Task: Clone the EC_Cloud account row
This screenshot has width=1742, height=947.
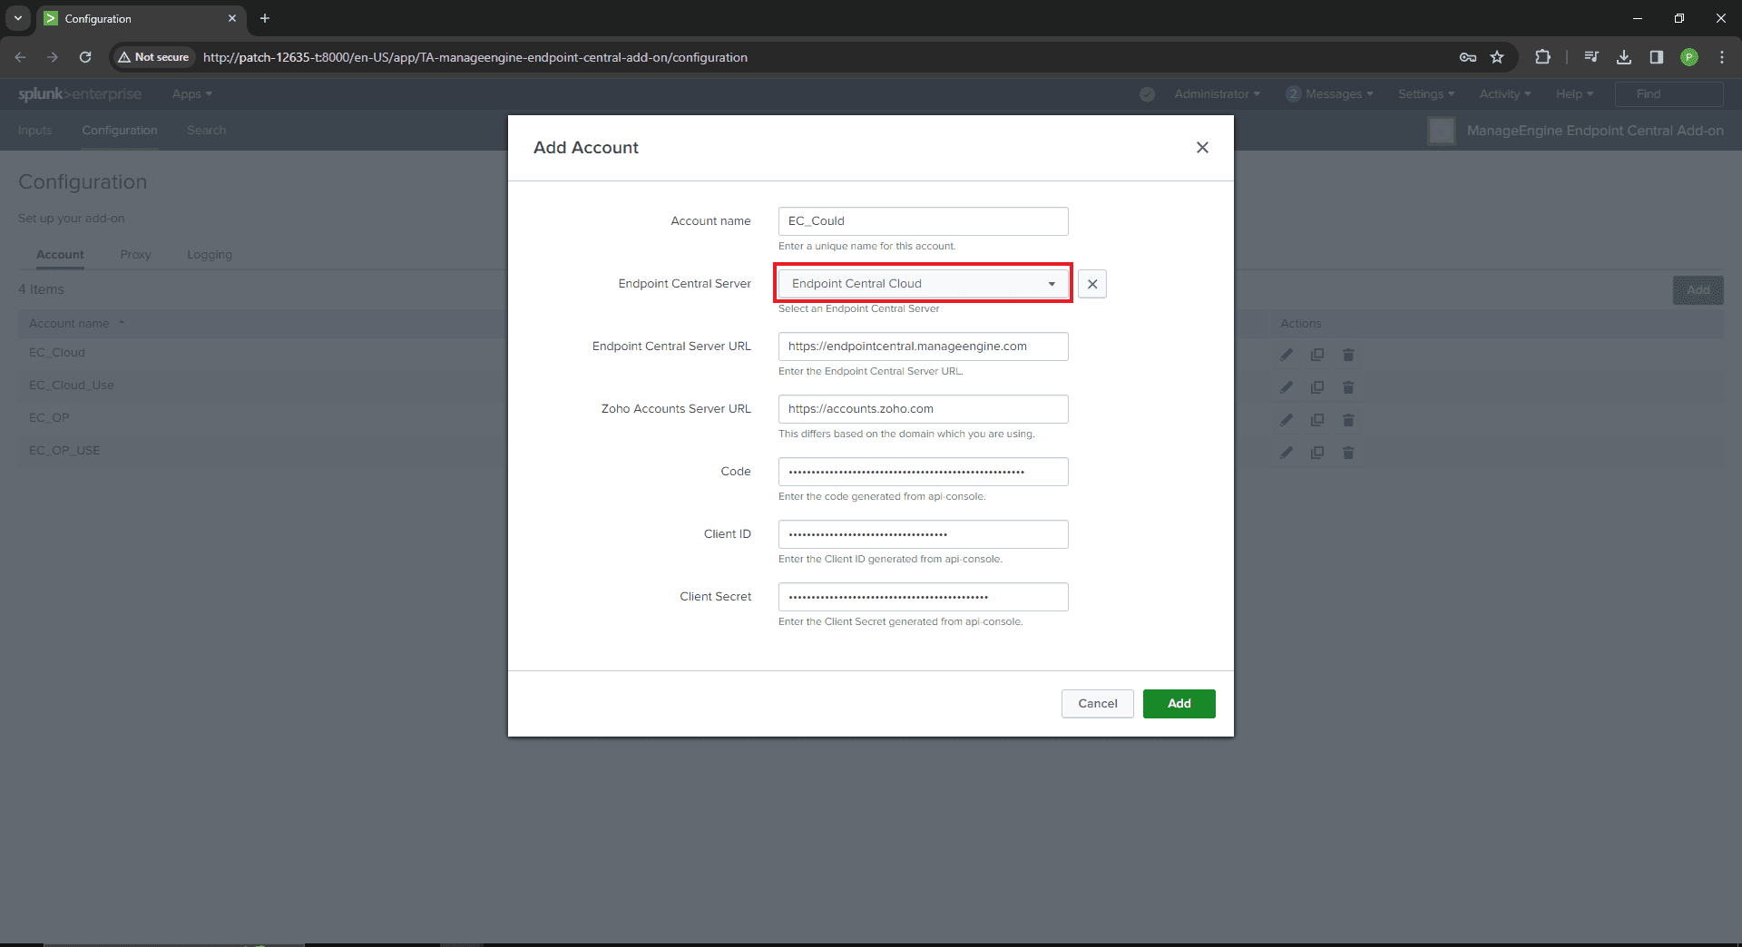Action: 1317,355
